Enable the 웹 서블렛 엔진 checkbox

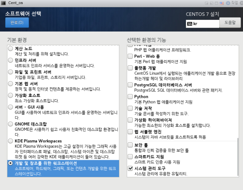click(130, 131)
